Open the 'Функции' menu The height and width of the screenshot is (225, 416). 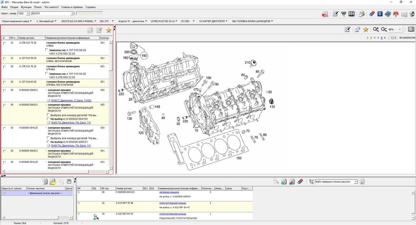tap(26, 7)
